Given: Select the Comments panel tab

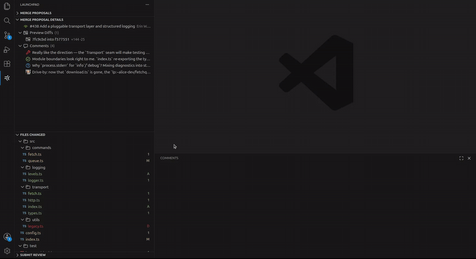Looking at the screenshot, I should point(169,158).
